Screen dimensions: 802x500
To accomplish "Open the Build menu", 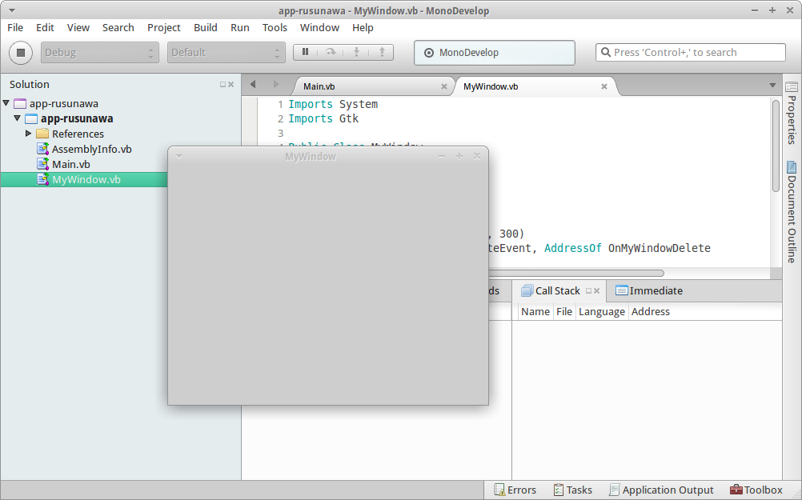I will [206, 28].
